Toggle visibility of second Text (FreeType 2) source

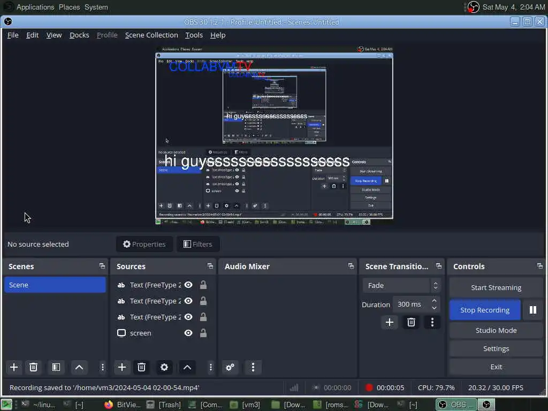pyautogui.click(x=188, y=301)
